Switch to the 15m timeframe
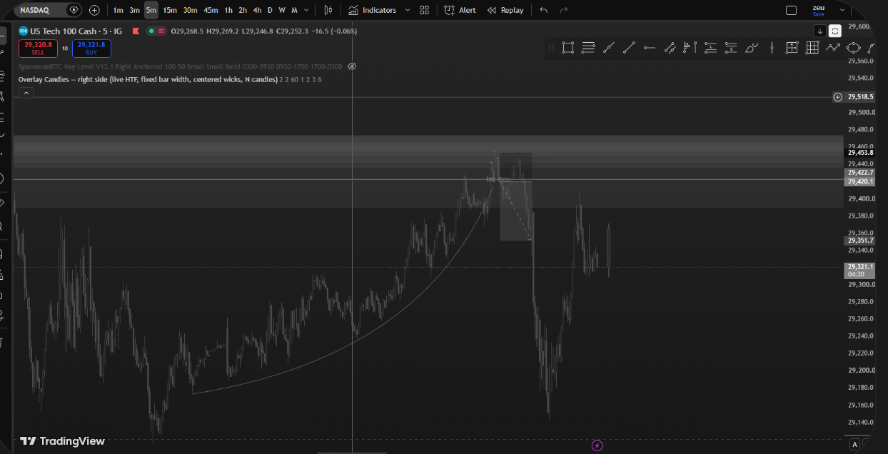 click(x=170, y=10)
